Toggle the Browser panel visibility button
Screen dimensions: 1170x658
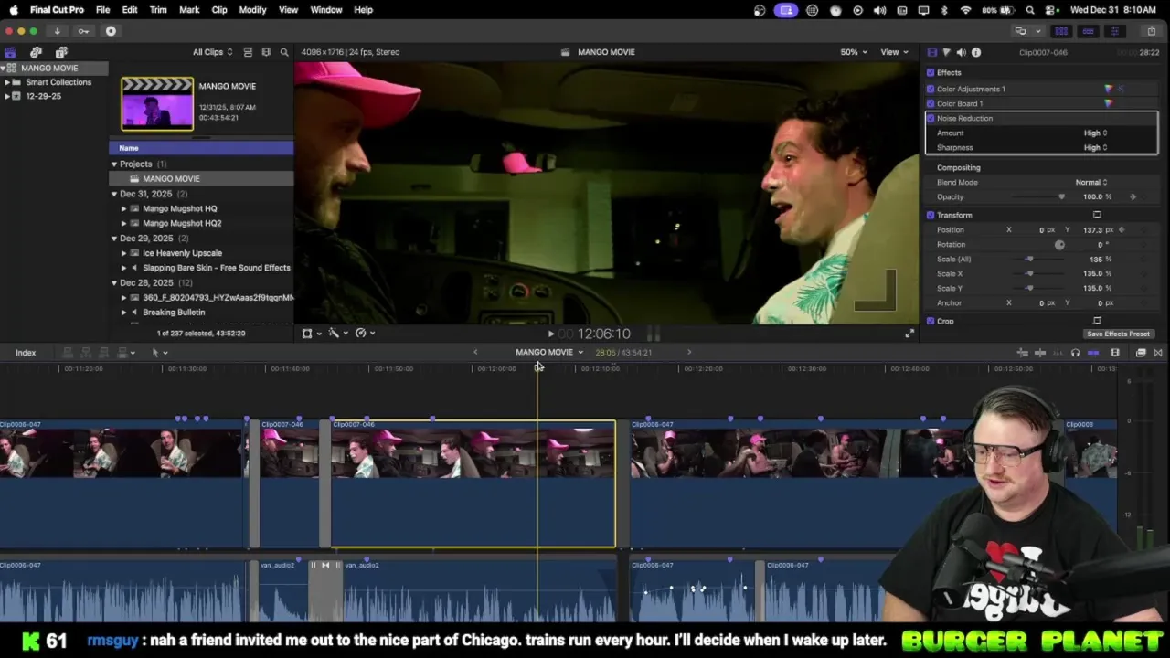pyautogui.click(x=1061, y=31)
